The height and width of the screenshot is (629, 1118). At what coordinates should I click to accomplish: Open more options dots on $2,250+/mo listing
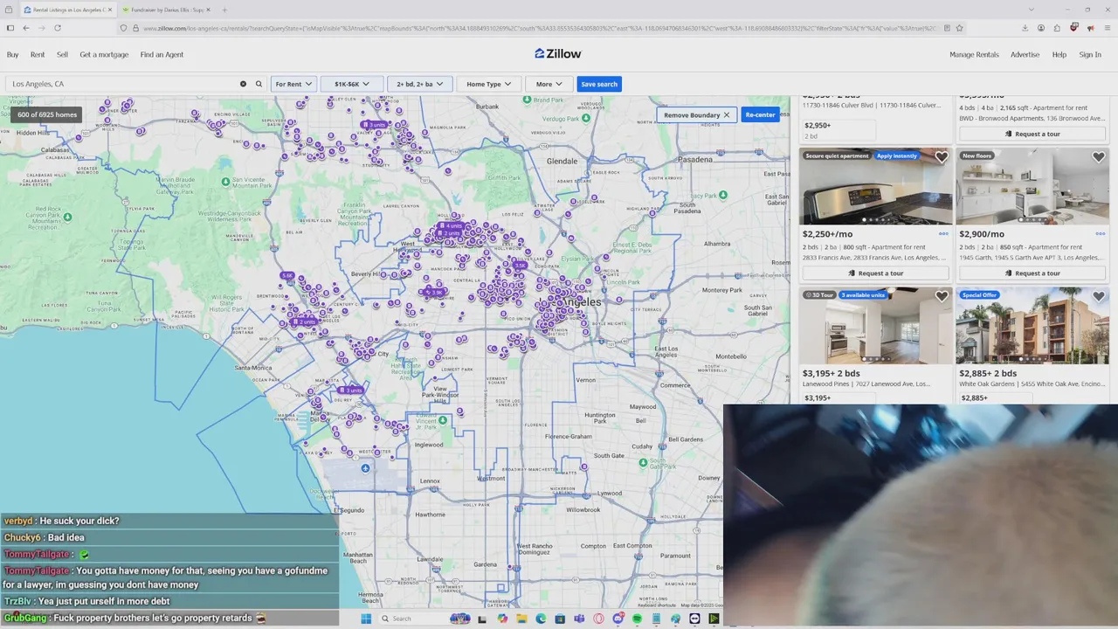pos(943,234)
